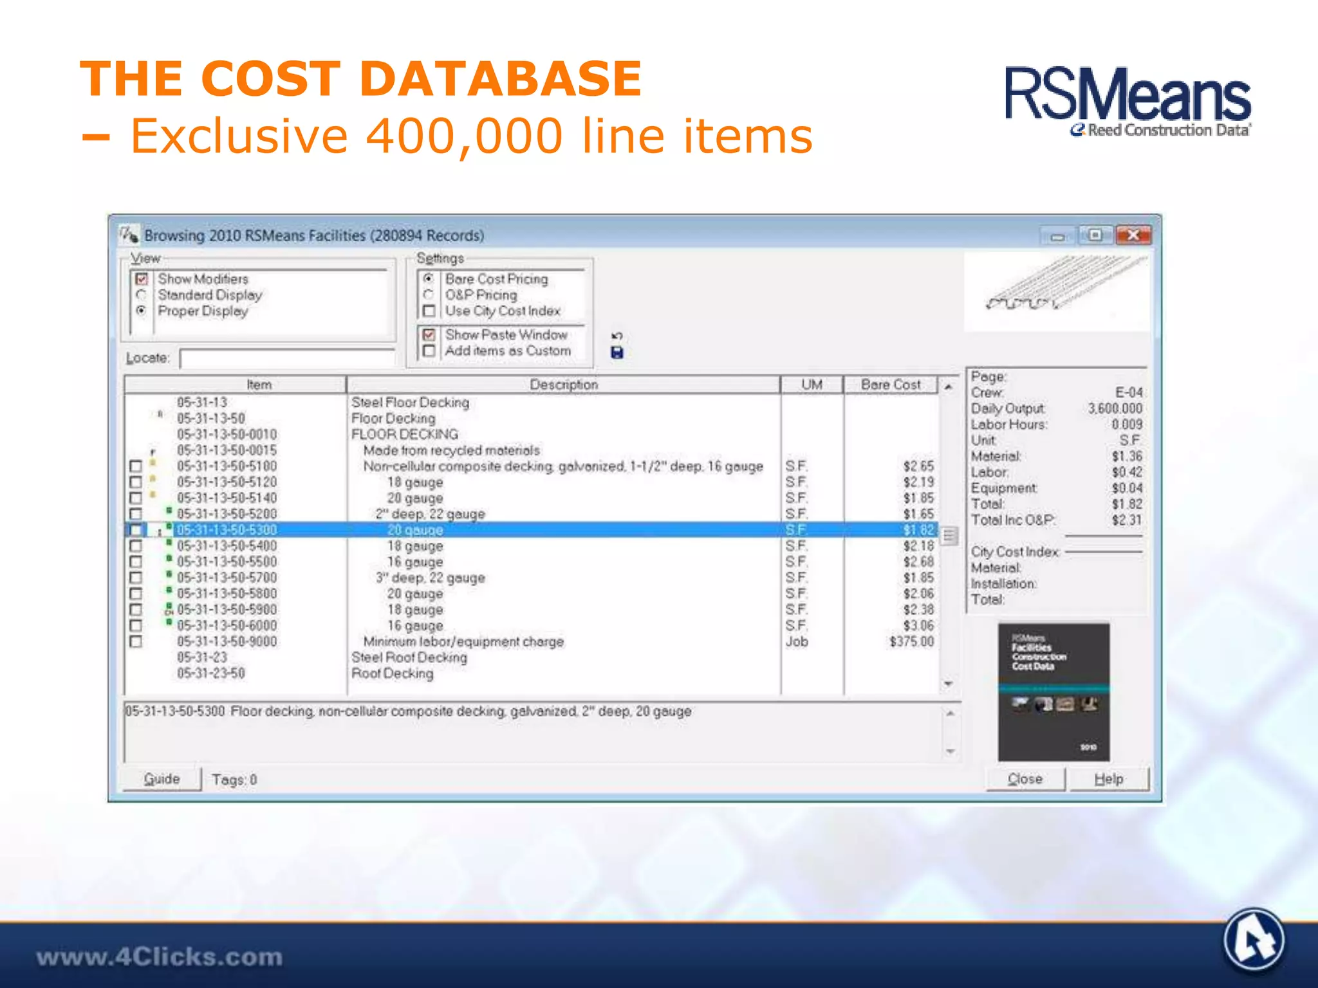Click the UM column header
The width and height of the screenshot is (1318, 988).
[812, 385]
